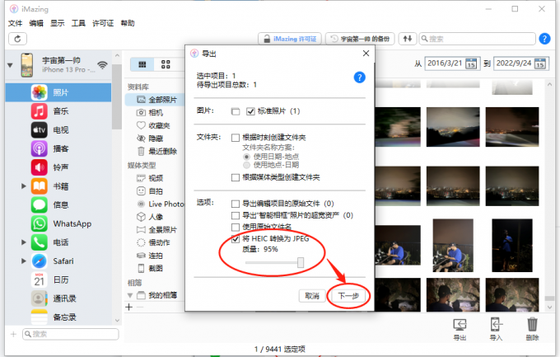This screenshot has height=357, width=560.
Task: Adjust the JPEG quality slider handle
Action: click(301, 262)
